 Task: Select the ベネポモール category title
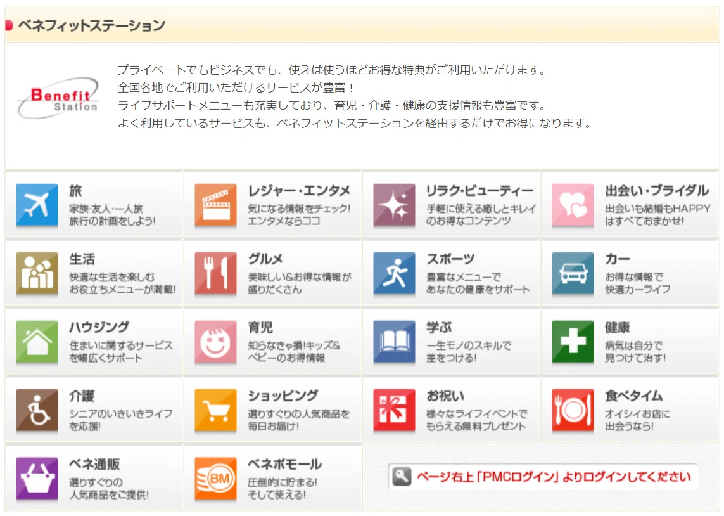pyautogui.click(x=285, y=464)
